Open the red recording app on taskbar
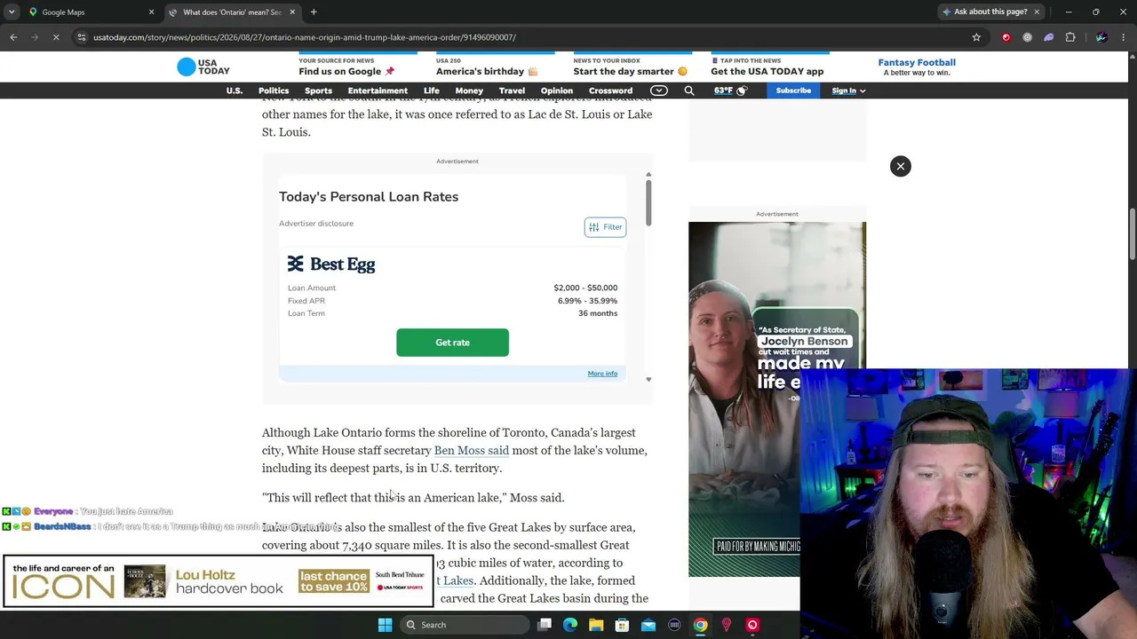1137x639 pixels. (x=752, y=625)
